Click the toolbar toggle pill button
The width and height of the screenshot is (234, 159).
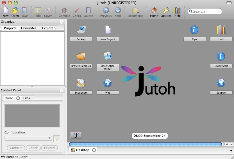pyautogui.click(x=229, y=3)
